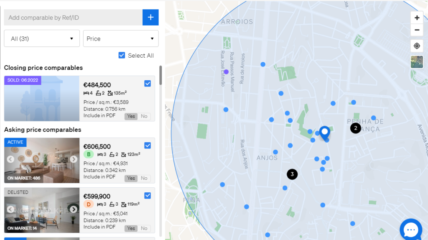This screenshot has width=428, height=240.
Task: Select the purple sold property dot on map
Action: click(x=226, y=72)
